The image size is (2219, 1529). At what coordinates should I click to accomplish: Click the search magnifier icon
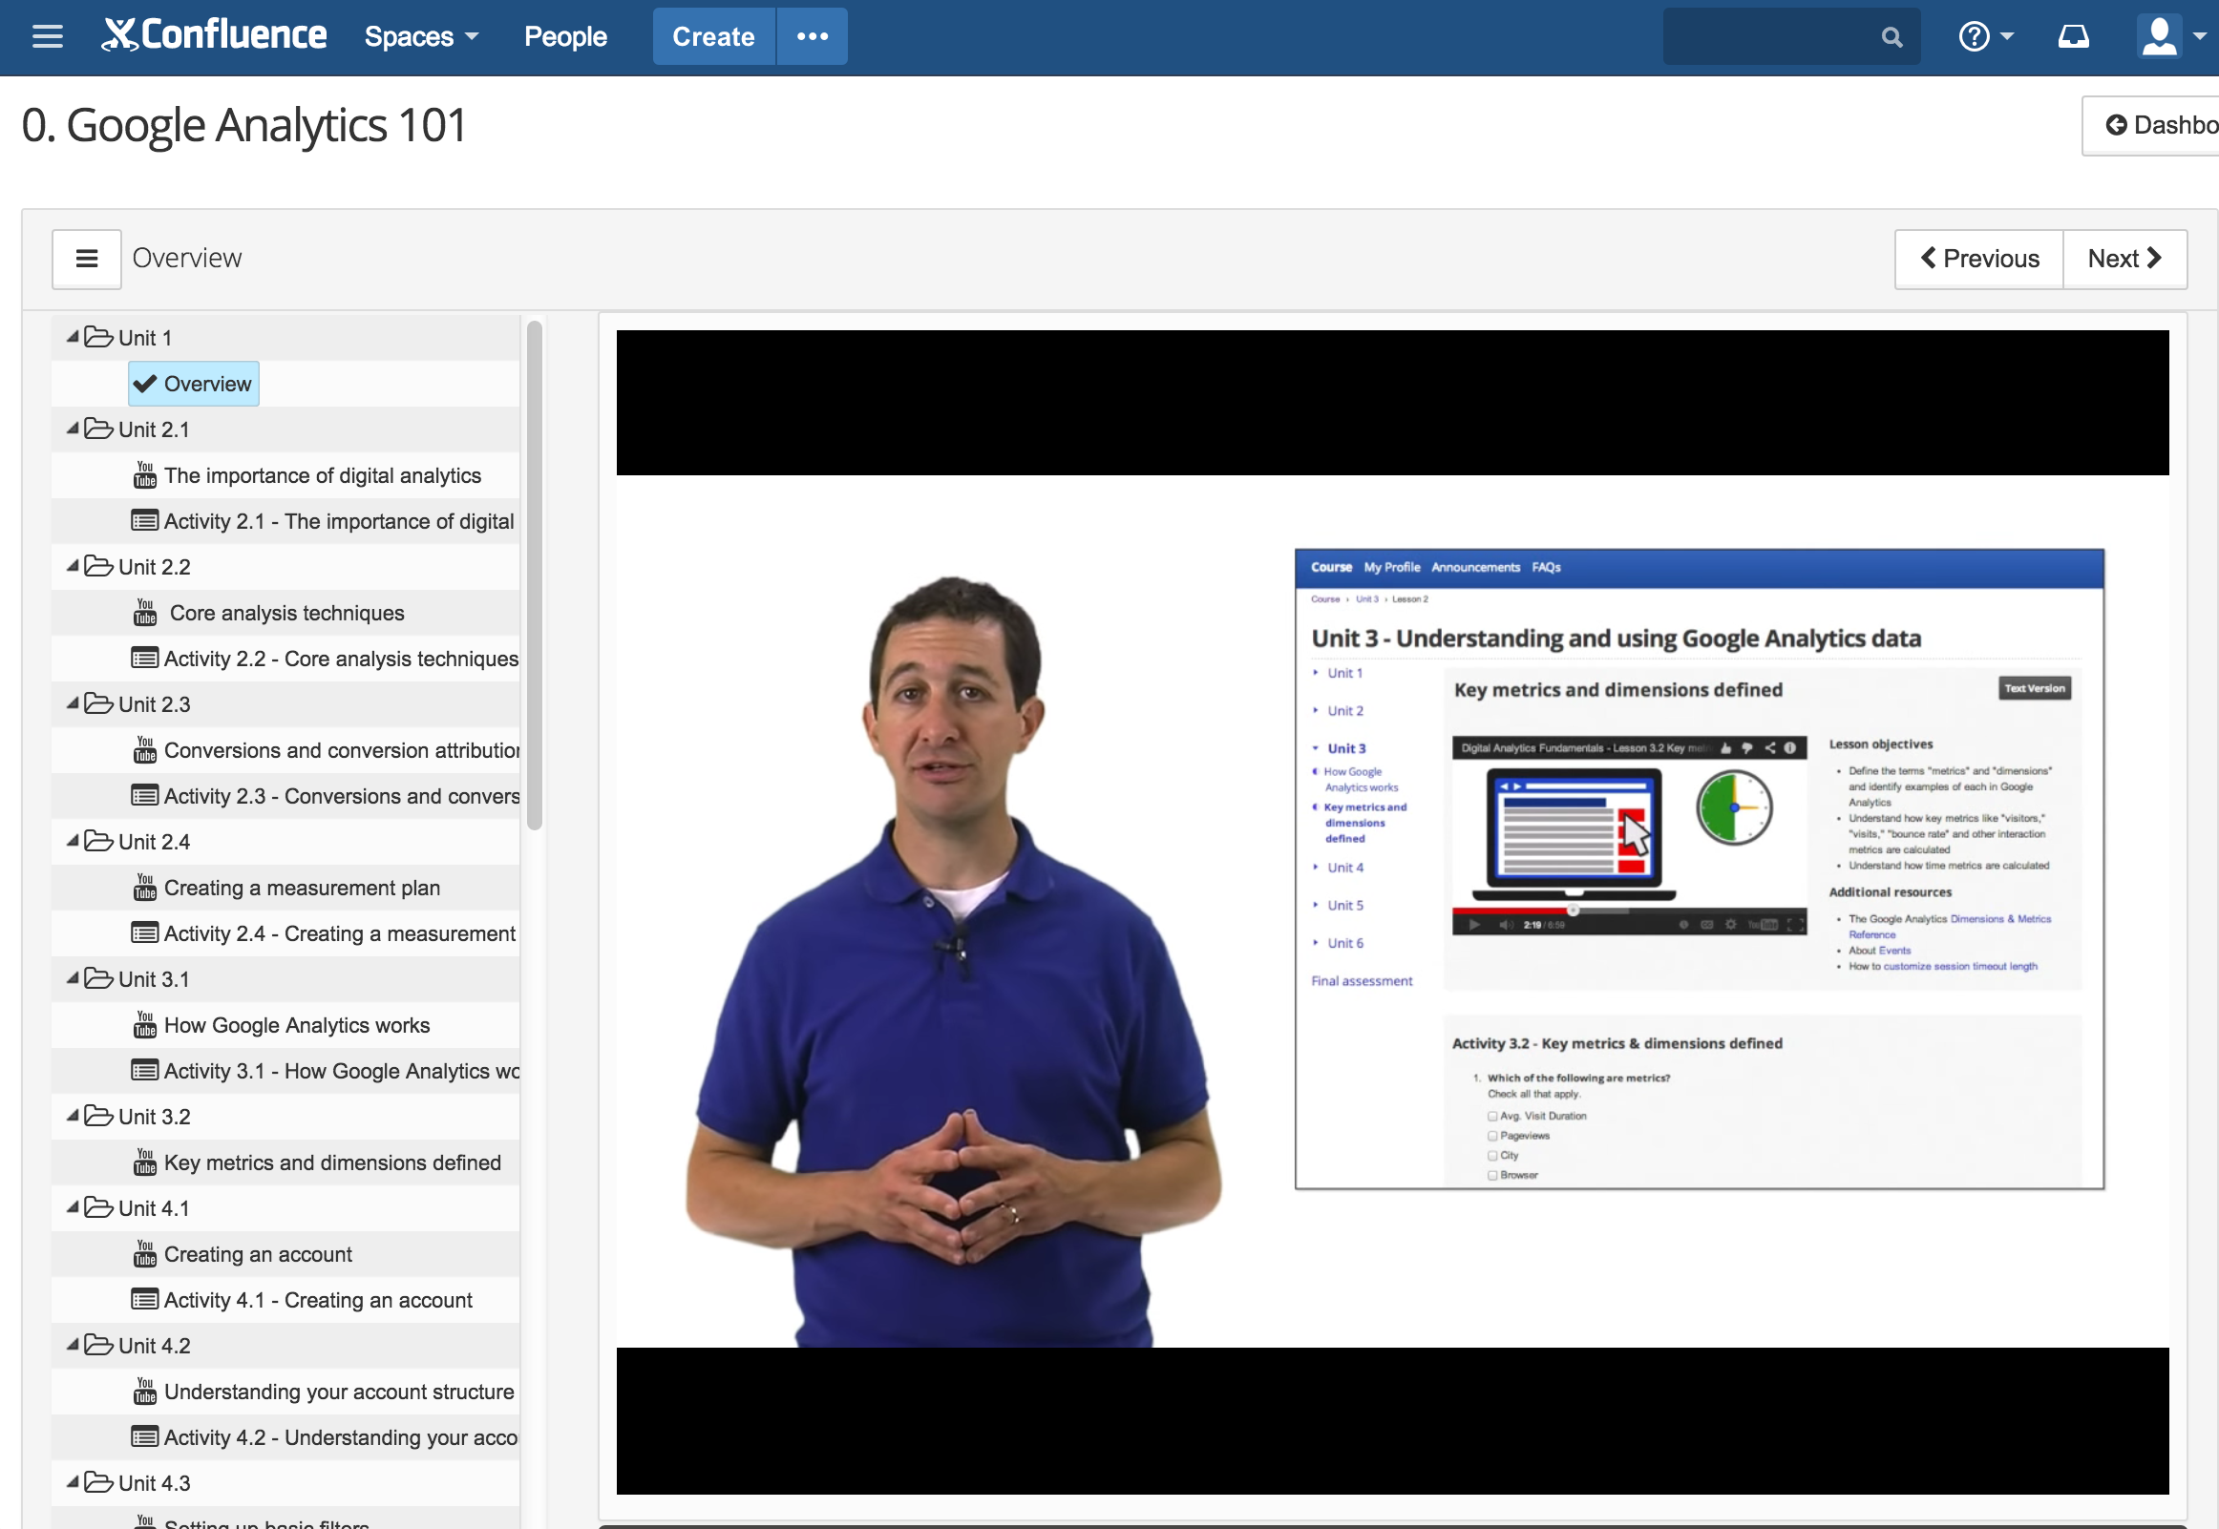coord(1891,37)
